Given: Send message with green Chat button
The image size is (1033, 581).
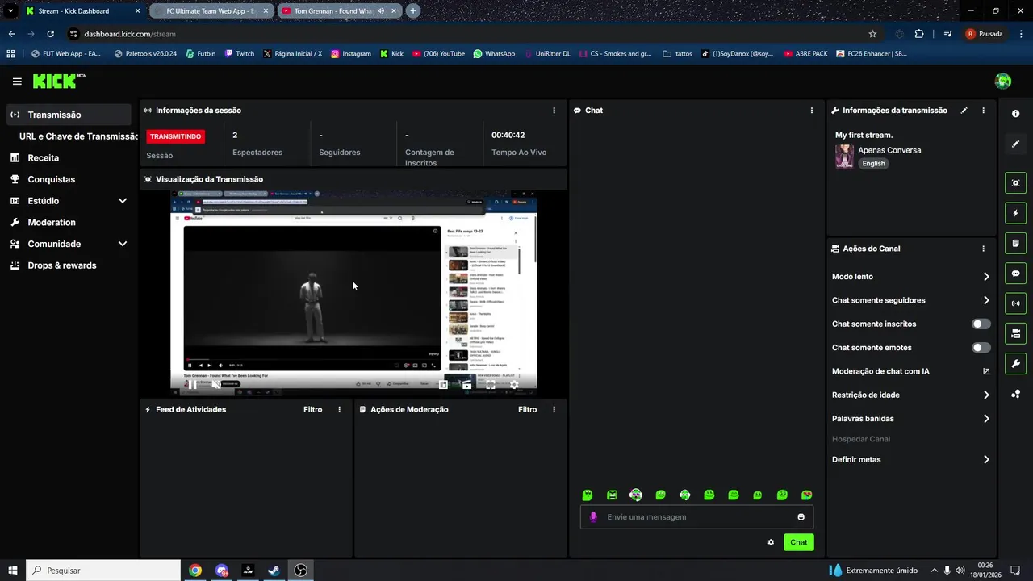Looking at the screenshot, I should click(x=798, y=542).
